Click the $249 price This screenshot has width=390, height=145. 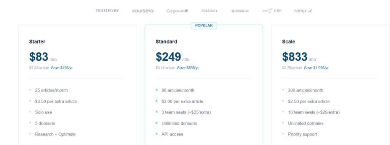coord(168,57)
